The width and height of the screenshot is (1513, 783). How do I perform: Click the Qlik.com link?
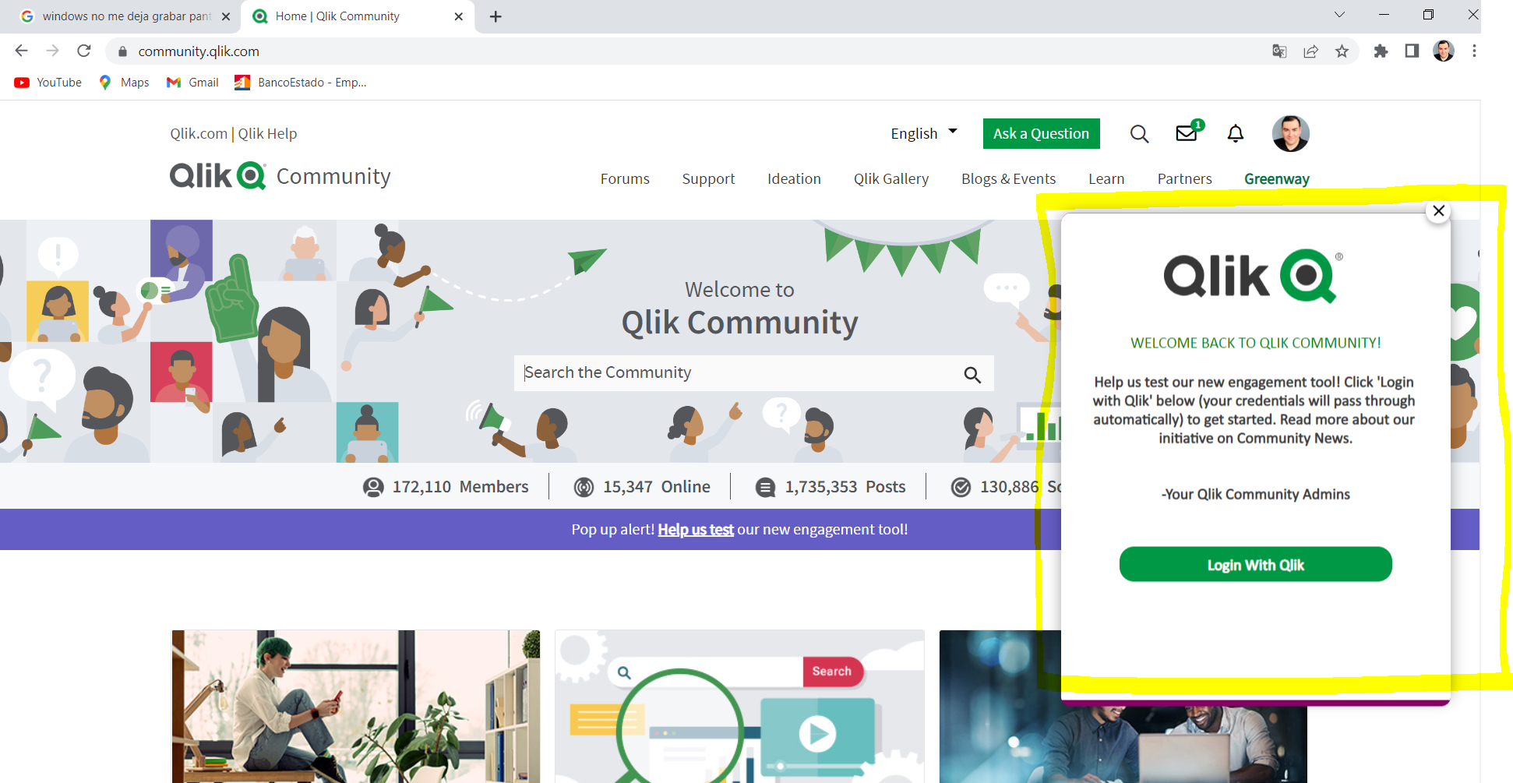point(199,133)
